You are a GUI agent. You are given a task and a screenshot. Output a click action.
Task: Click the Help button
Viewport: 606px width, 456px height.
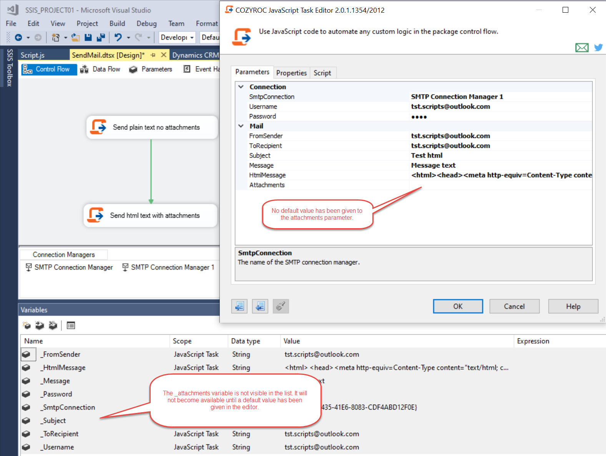[x=573, y=306]
